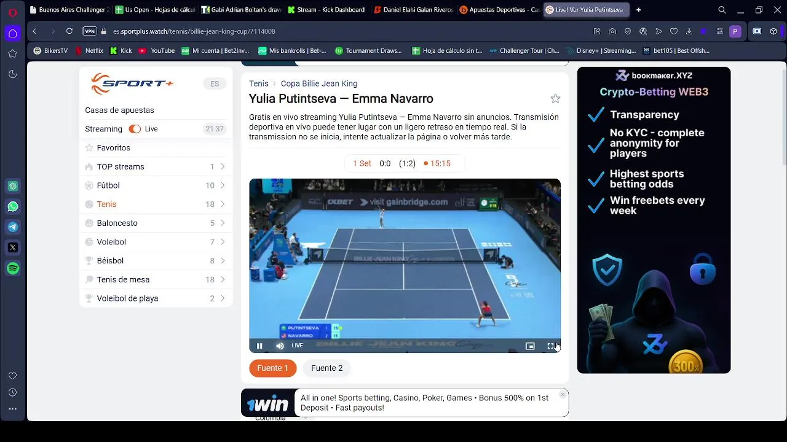Reload the current page
Screen dimensions: 787x442
(x=69, y=31)
